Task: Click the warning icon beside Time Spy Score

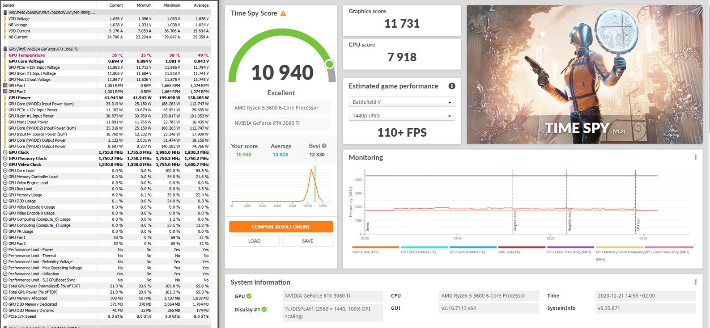Action: click(283, 13)
